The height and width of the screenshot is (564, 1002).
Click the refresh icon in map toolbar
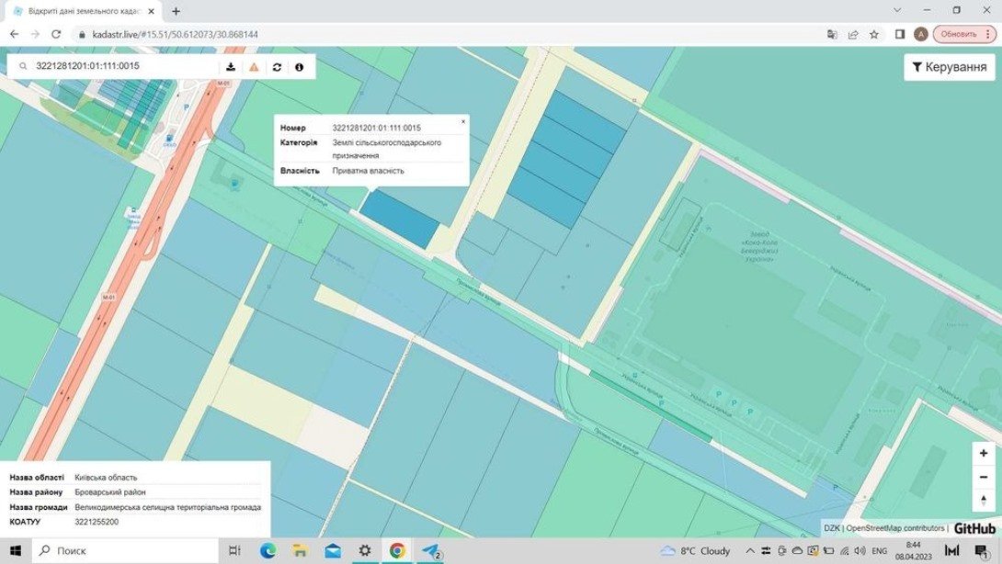(x=277, y=67)
